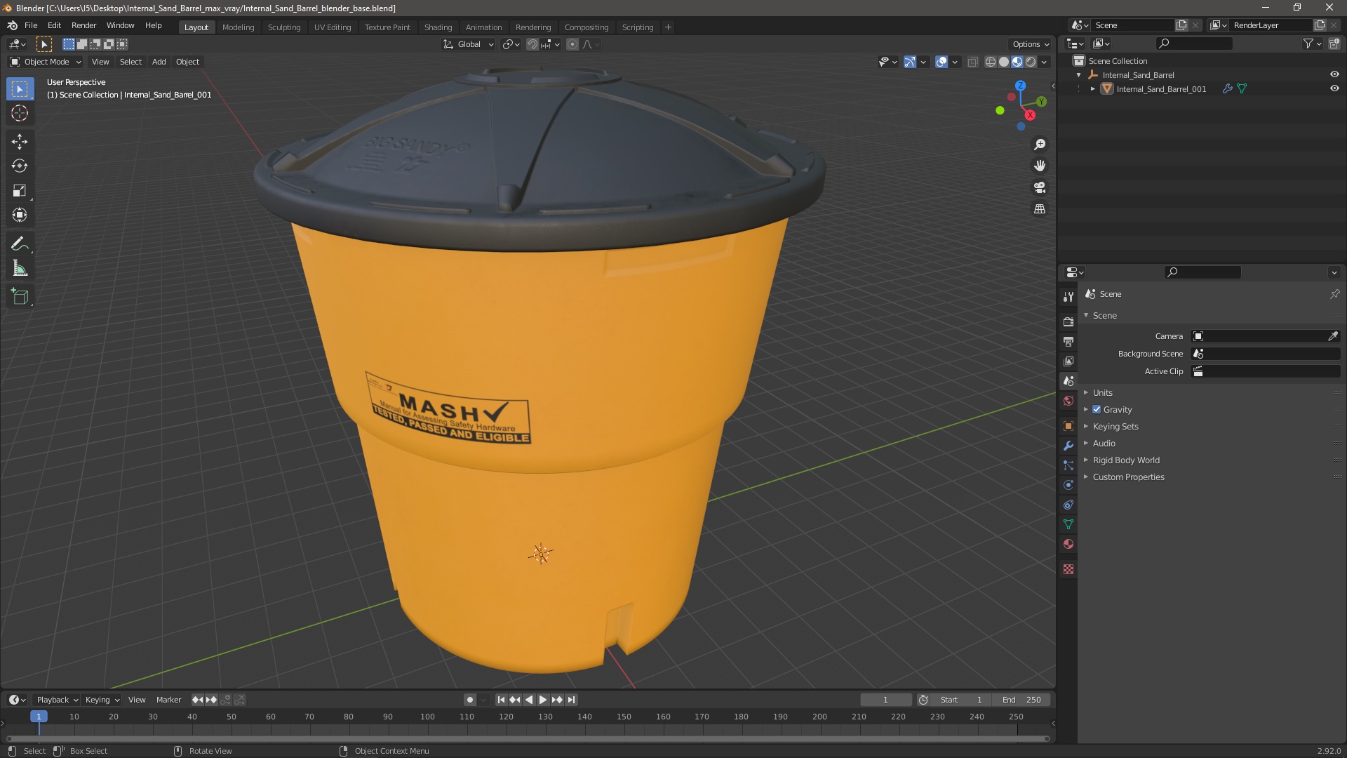
Task: Open the Particles properties tab
Action: pyautogui.click(x=1068, y=465)
